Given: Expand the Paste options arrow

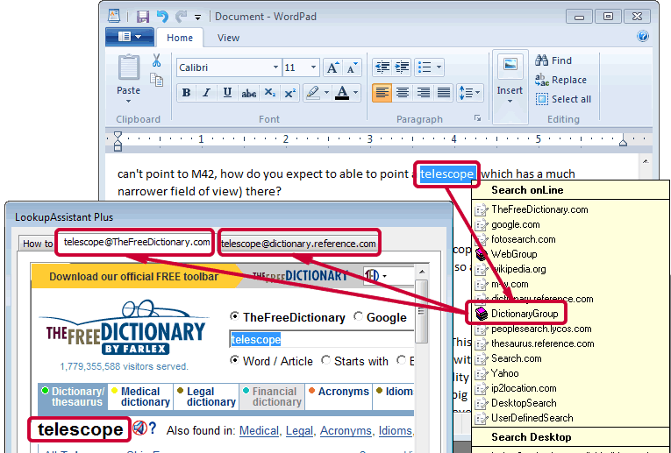Looking at the screenshot, I should point(128,102).
